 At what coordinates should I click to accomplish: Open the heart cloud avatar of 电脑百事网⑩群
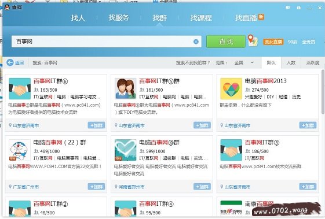(x=125, y=150)
